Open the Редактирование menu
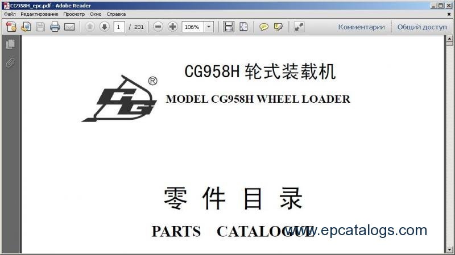 click(x=39, y=14)
